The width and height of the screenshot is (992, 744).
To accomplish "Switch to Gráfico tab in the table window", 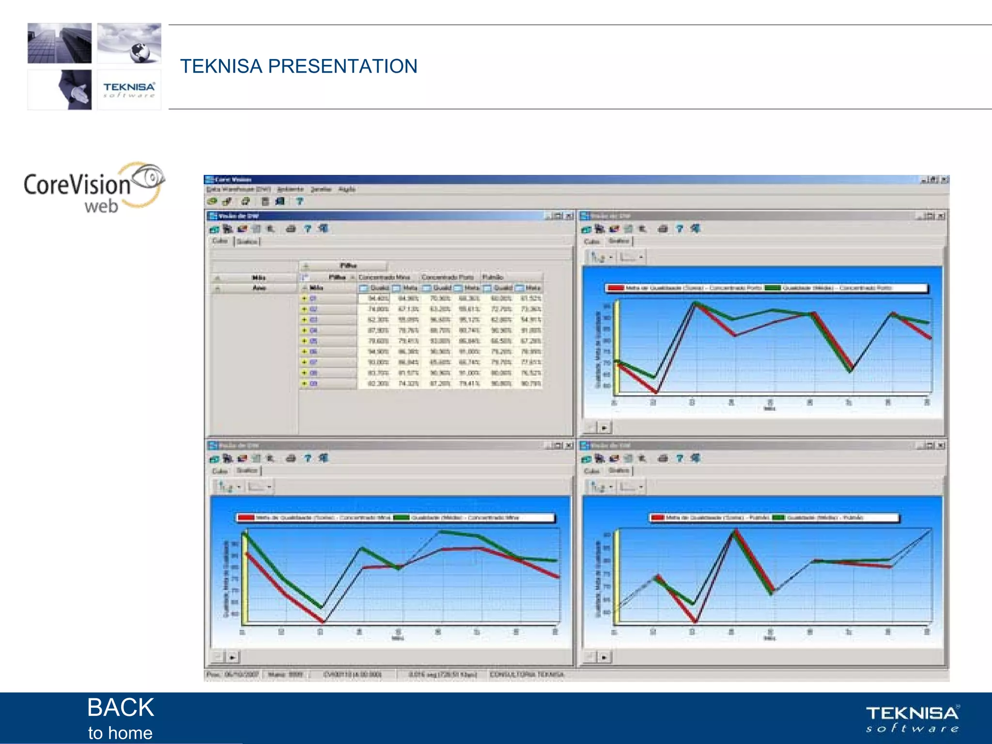I will pyautogui.click(x=247, y=241).
